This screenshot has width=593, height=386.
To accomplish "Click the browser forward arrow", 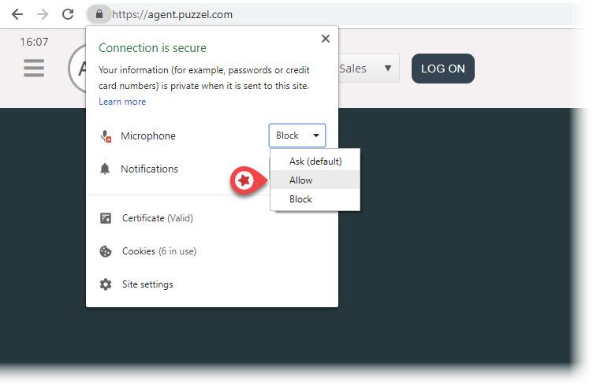I will pos(43,14).
